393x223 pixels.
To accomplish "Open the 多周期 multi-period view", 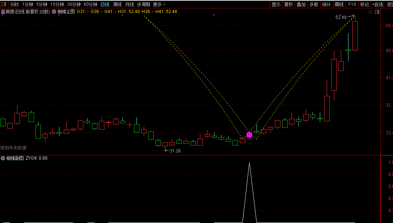I will pos(143,4).
